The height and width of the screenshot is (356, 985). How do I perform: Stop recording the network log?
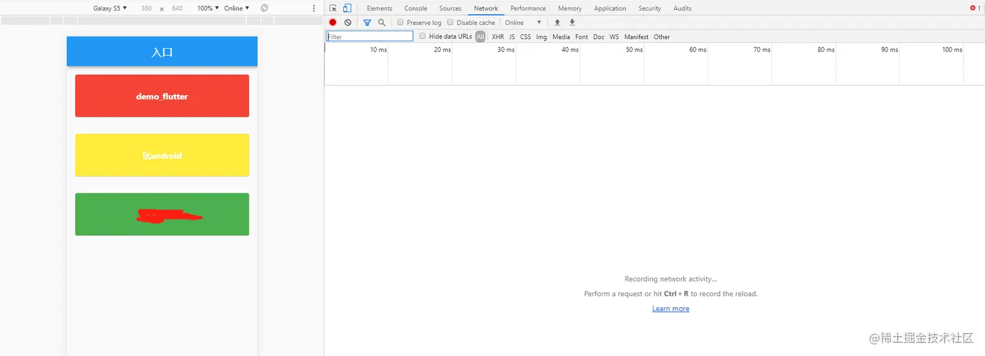tap(333, 22)
